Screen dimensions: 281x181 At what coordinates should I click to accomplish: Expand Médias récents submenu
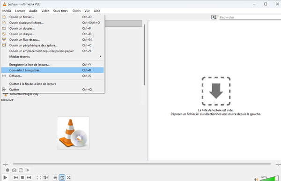point(52,57)
